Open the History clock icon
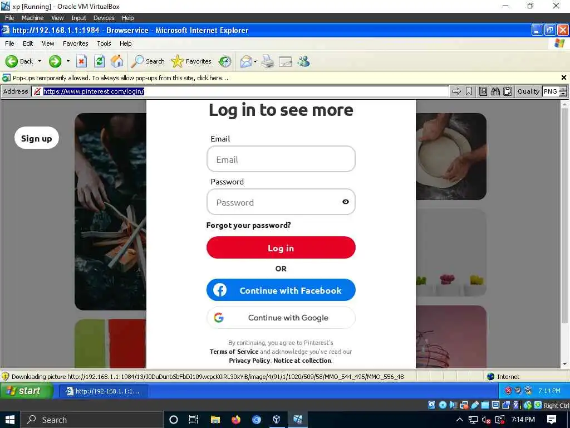 (x=225, y=61)
